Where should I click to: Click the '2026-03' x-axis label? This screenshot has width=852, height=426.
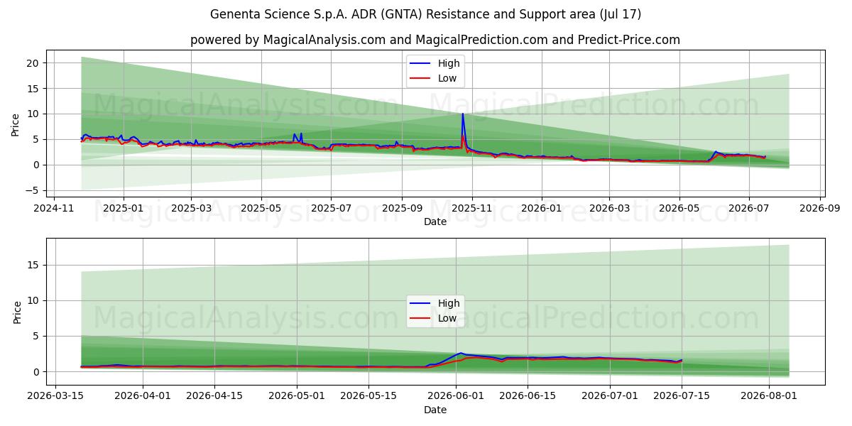[x=608, y=209]
